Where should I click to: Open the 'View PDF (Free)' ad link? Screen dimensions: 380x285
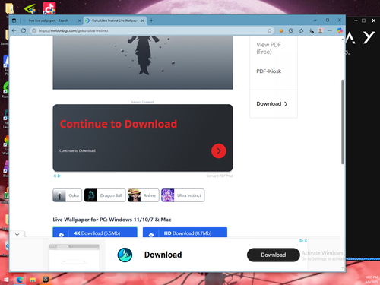268,49
